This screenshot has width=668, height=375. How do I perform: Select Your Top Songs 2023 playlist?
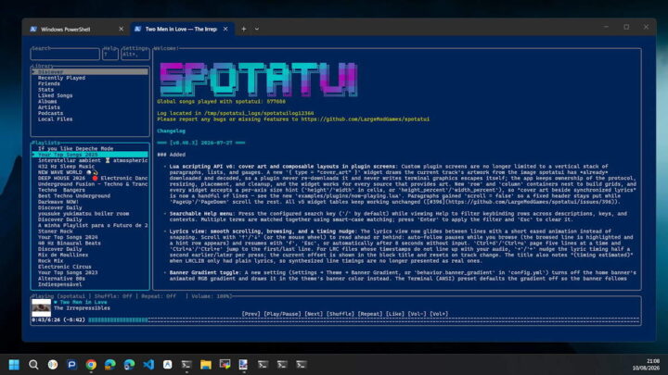(68, 272)
